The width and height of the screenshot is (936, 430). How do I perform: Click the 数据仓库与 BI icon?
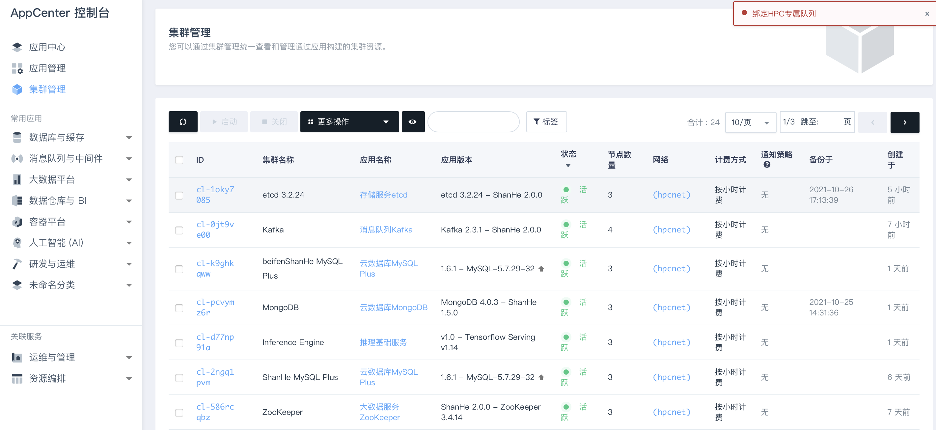(17, 201)
